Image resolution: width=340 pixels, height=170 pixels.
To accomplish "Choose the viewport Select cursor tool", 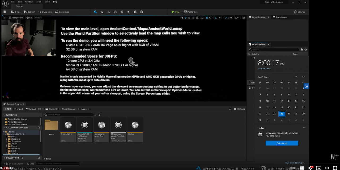I will click(x=182, y=18).
